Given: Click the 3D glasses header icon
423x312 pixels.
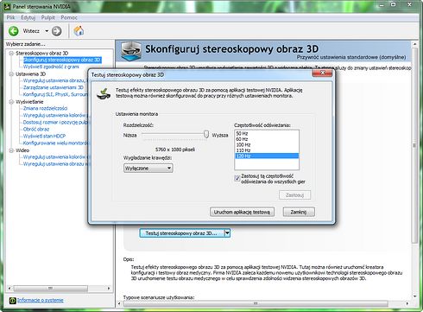Looking at the screenshot, I should pos(131,51).
